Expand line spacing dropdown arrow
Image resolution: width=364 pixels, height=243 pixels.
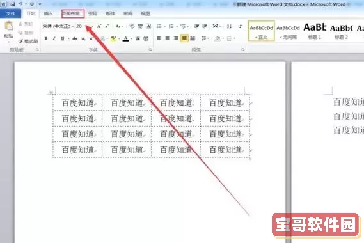pos(209,38)
